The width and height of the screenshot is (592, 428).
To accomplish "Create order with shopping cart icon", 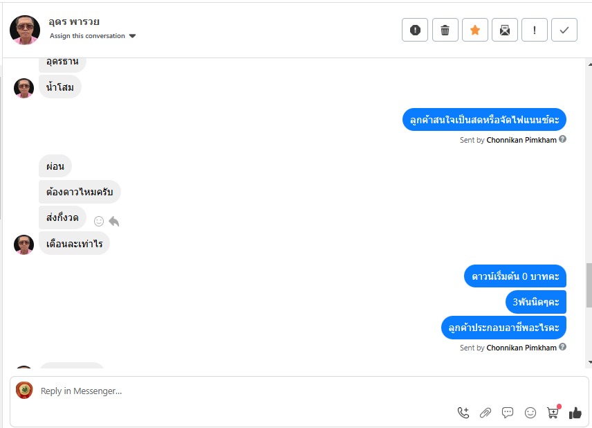I will 553,413.
